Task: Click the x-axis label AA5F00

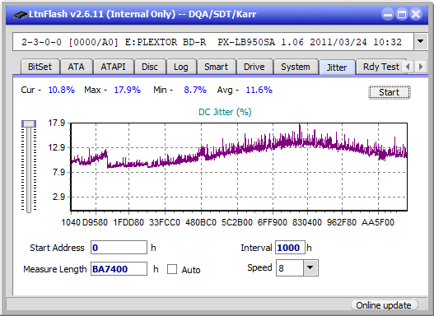Action: coord(377,222)
